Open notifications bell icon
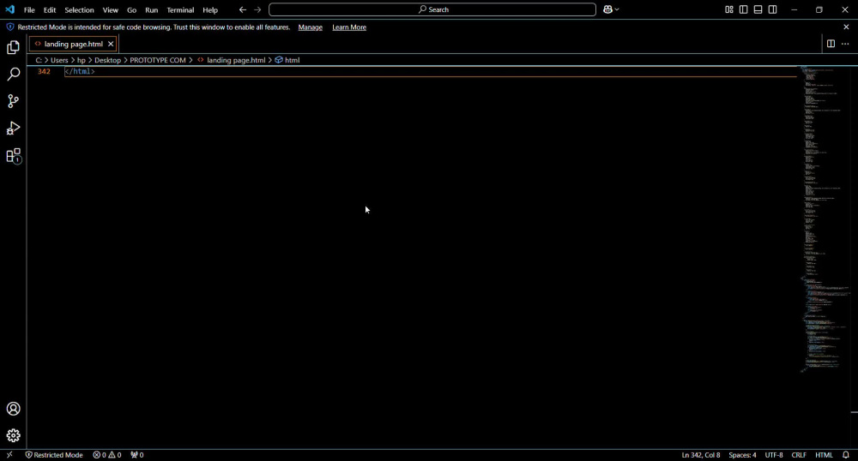The width and height of the screenshot is (858, 461). click(845, 454)
